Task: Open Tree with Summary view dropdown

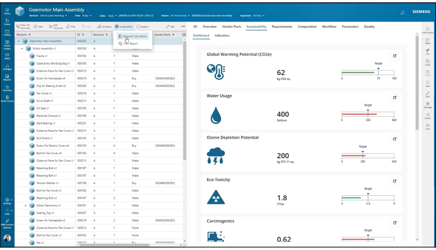Action: [23, 27]
